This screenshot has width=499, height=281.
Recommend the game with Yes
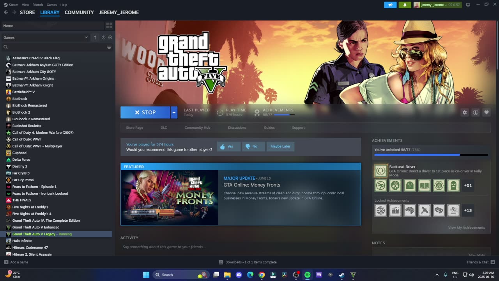[x=228, y=146]
